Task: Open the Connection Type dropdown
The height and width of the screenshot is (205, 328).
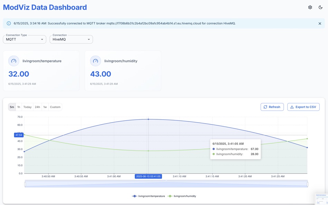Action: coord(25,39)
